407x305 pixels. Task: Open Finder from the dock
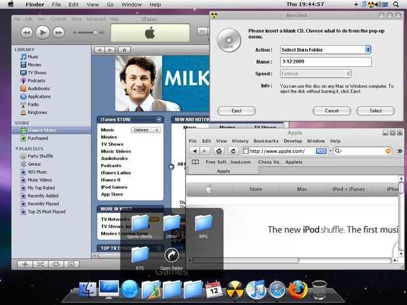click(87, 289)
